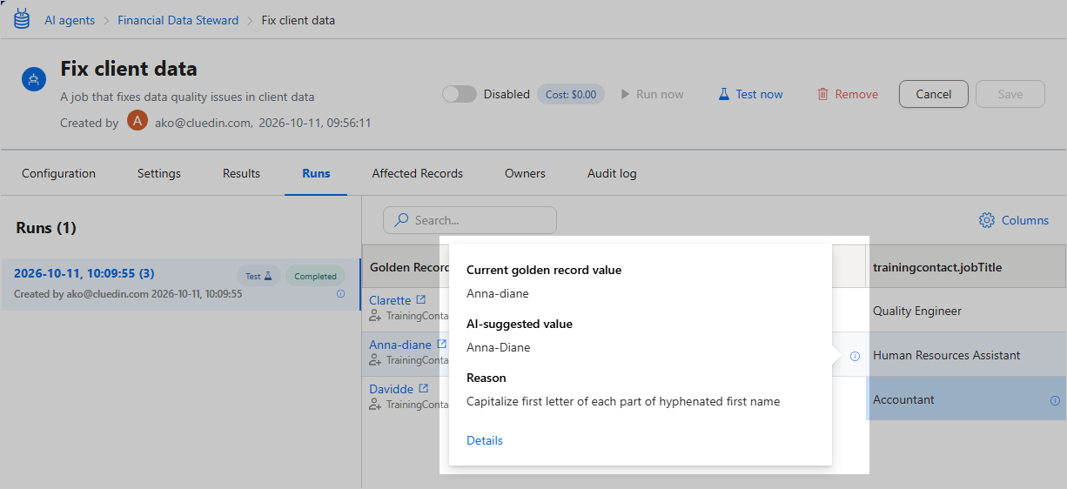This screenshot has width=1067, height=489.
Task: Toggle the Disabled job switch
Action: coord(460,94)
